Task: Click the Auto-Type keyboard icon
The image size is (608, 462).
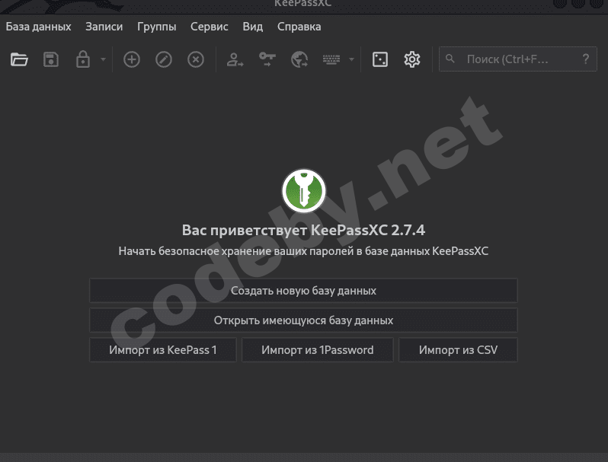Action: (331, 59)
